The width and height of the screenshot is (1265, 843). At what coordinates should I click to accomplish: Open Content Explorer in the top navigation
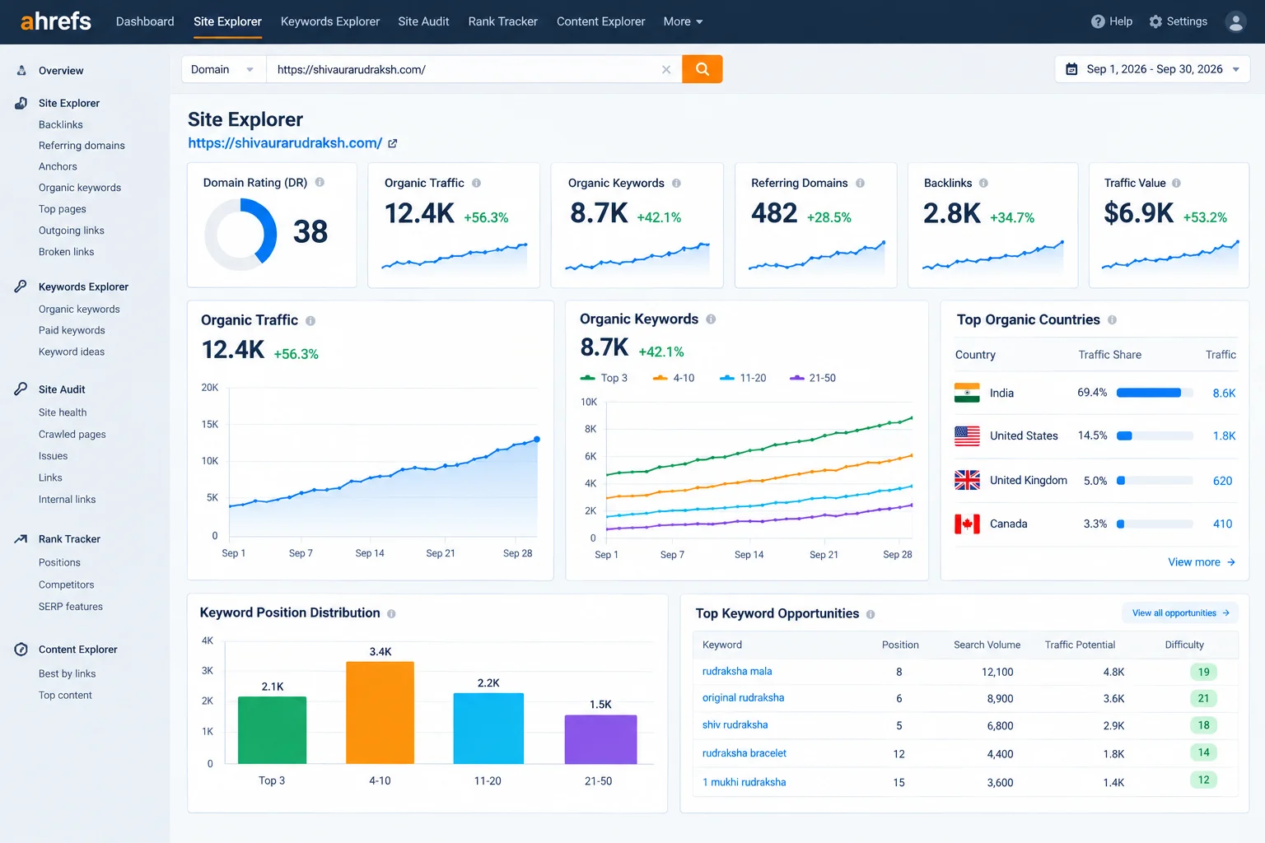[x=600, y=21]
